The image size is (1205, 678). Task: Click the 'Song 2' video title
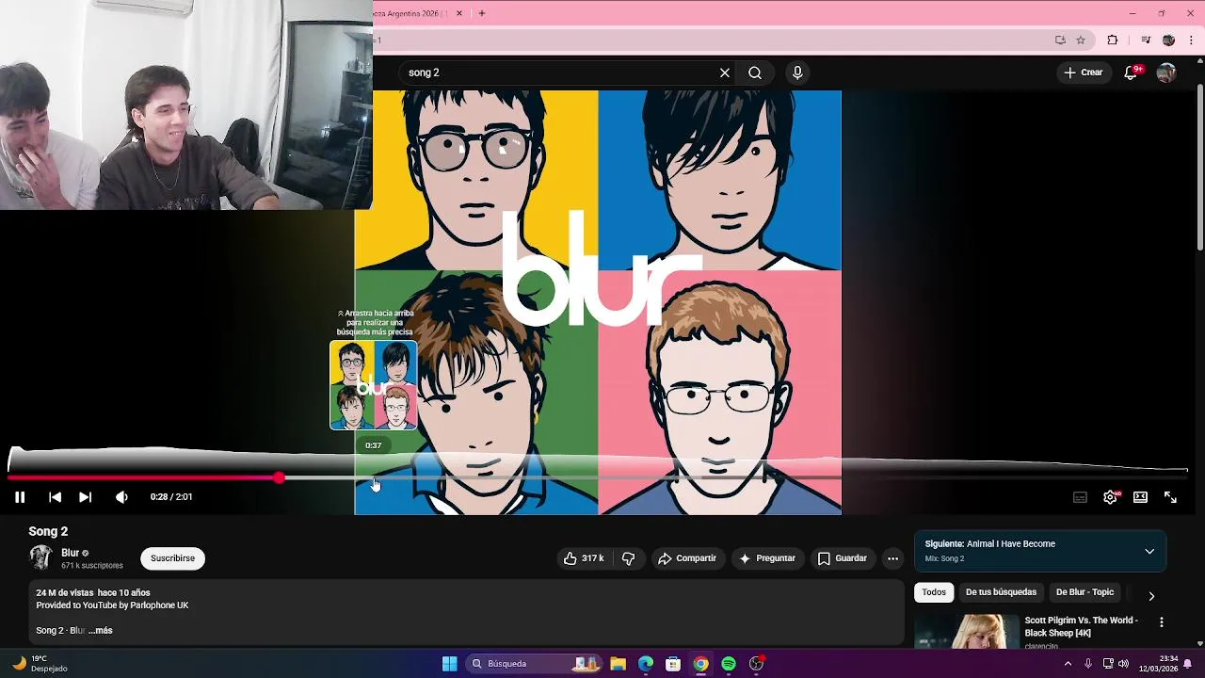pyautogui.click(x=48, y=531)
